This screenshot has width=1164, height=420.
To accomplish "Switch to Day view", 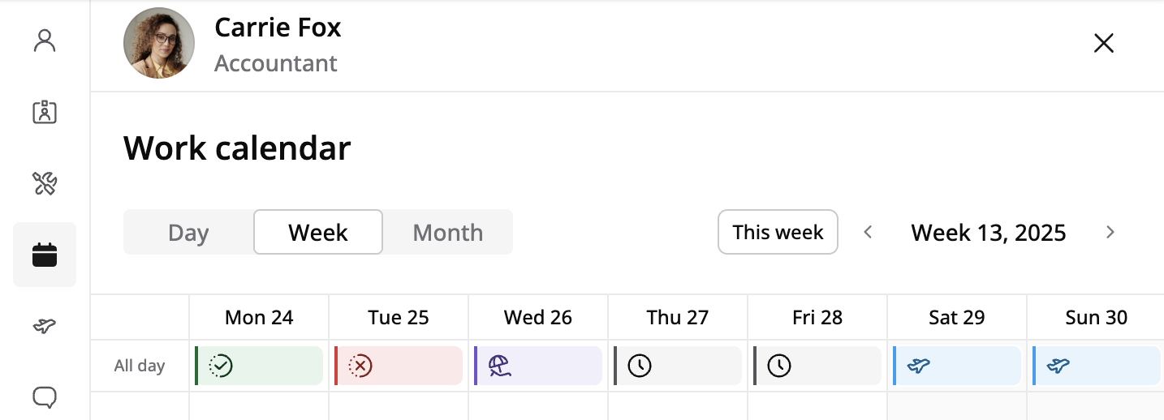I will (188, 233).
